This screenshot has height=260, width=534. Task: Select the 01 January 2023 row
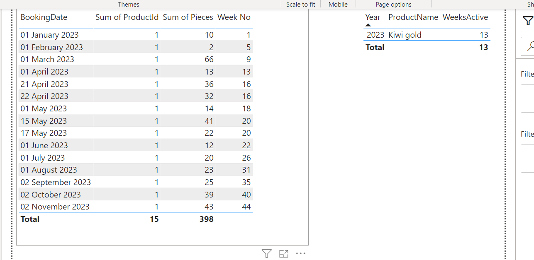tap(136, 35)
